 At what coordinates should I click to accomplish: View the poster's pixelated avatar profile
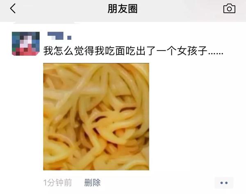point(26,44)
